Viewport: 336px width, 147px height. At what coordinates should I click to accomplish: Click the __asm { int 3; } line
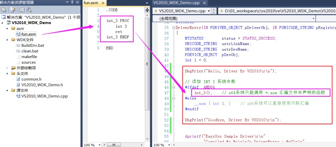[x=212, y=104]
